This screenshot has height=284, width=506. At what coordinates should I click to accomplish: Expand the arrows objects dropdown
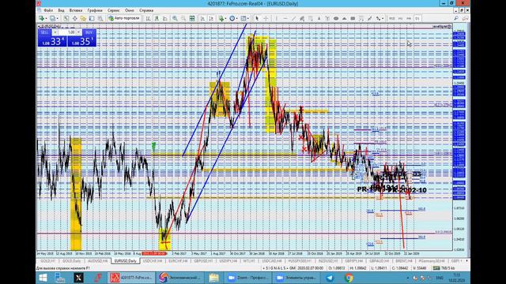click(383, 18)
